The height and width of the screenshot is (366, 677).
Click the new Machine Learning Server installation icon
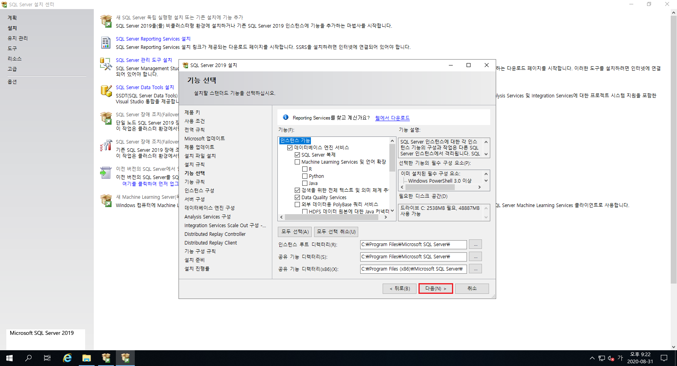106,200
